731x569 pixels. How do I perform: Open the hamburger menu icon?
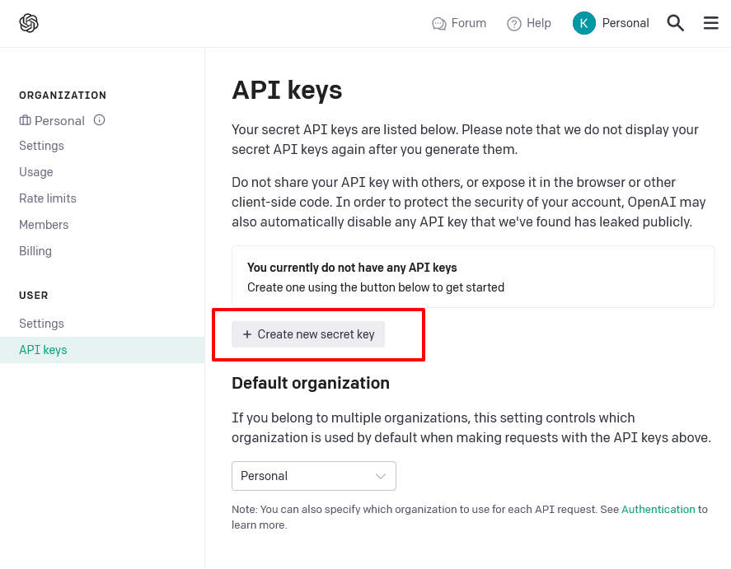tap(711, 23)
